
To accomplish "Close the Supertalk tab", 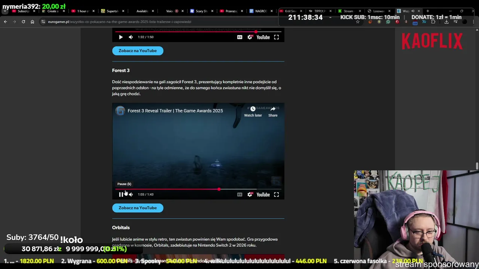I will [123, 11].
